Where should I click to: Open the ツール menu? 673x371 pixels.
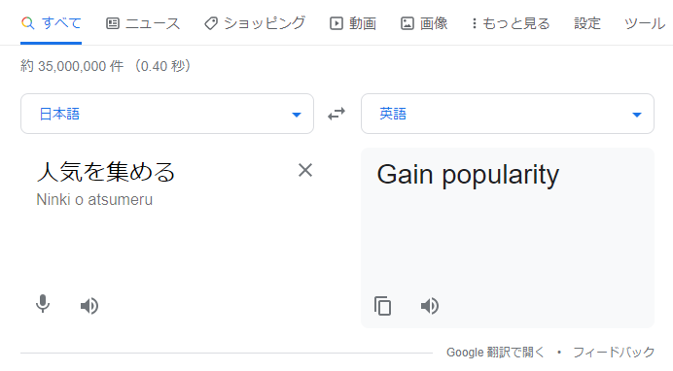[x=645, y=23]
